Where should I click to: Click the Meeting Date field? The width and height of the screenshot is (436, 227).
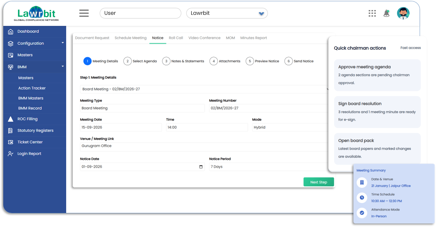tap(121, 127)
